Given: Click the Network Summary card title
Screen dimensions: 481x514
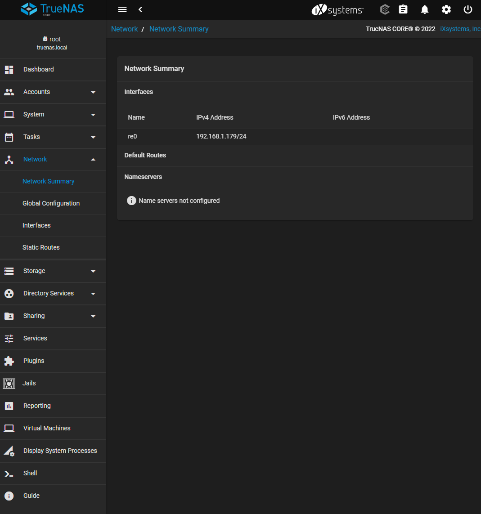Looking at the screenshot, I should pos(154,68).
